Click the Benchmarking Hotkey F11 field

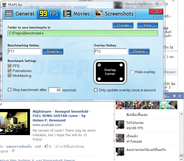[x=24, y=52]
